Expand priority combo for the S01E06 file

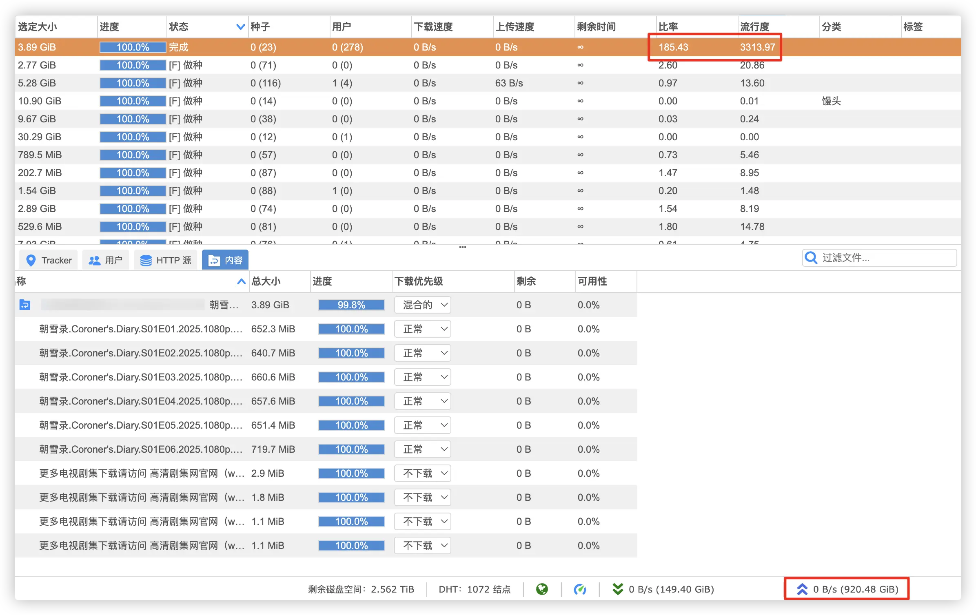click(x=422, y=449)
